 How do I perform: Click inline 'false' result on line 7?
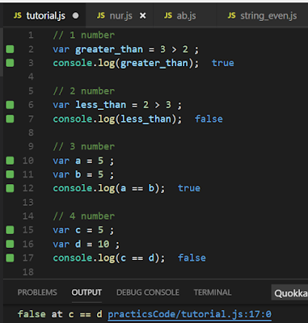pyautogui.click(x=209, y=119)
